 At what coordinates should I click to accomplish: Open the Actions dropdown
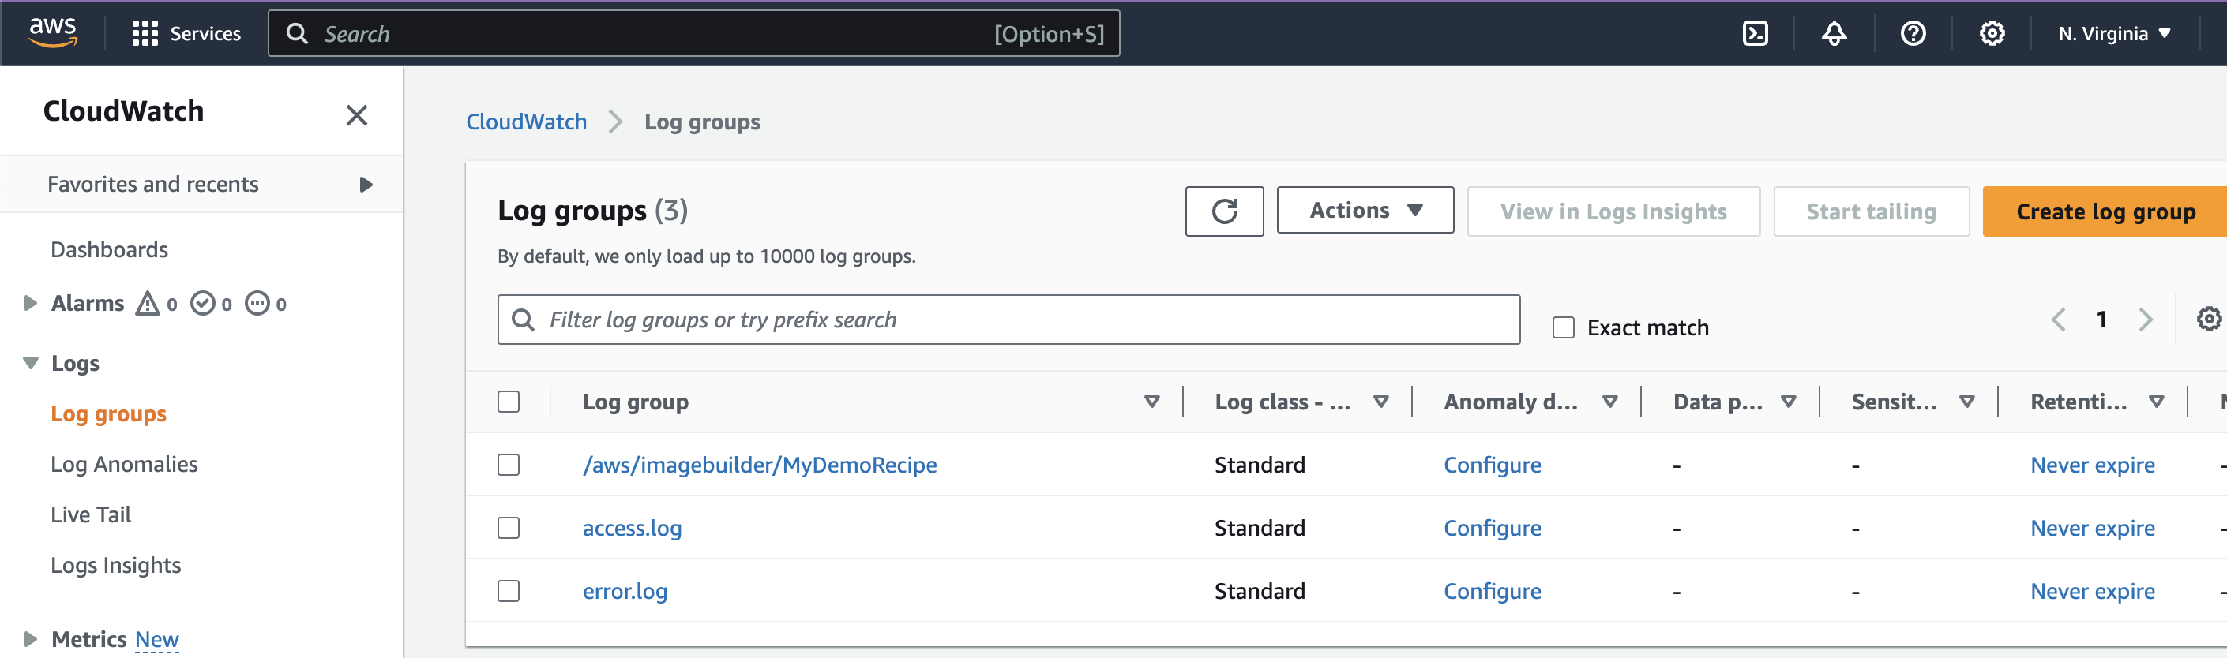point(1364,211)
